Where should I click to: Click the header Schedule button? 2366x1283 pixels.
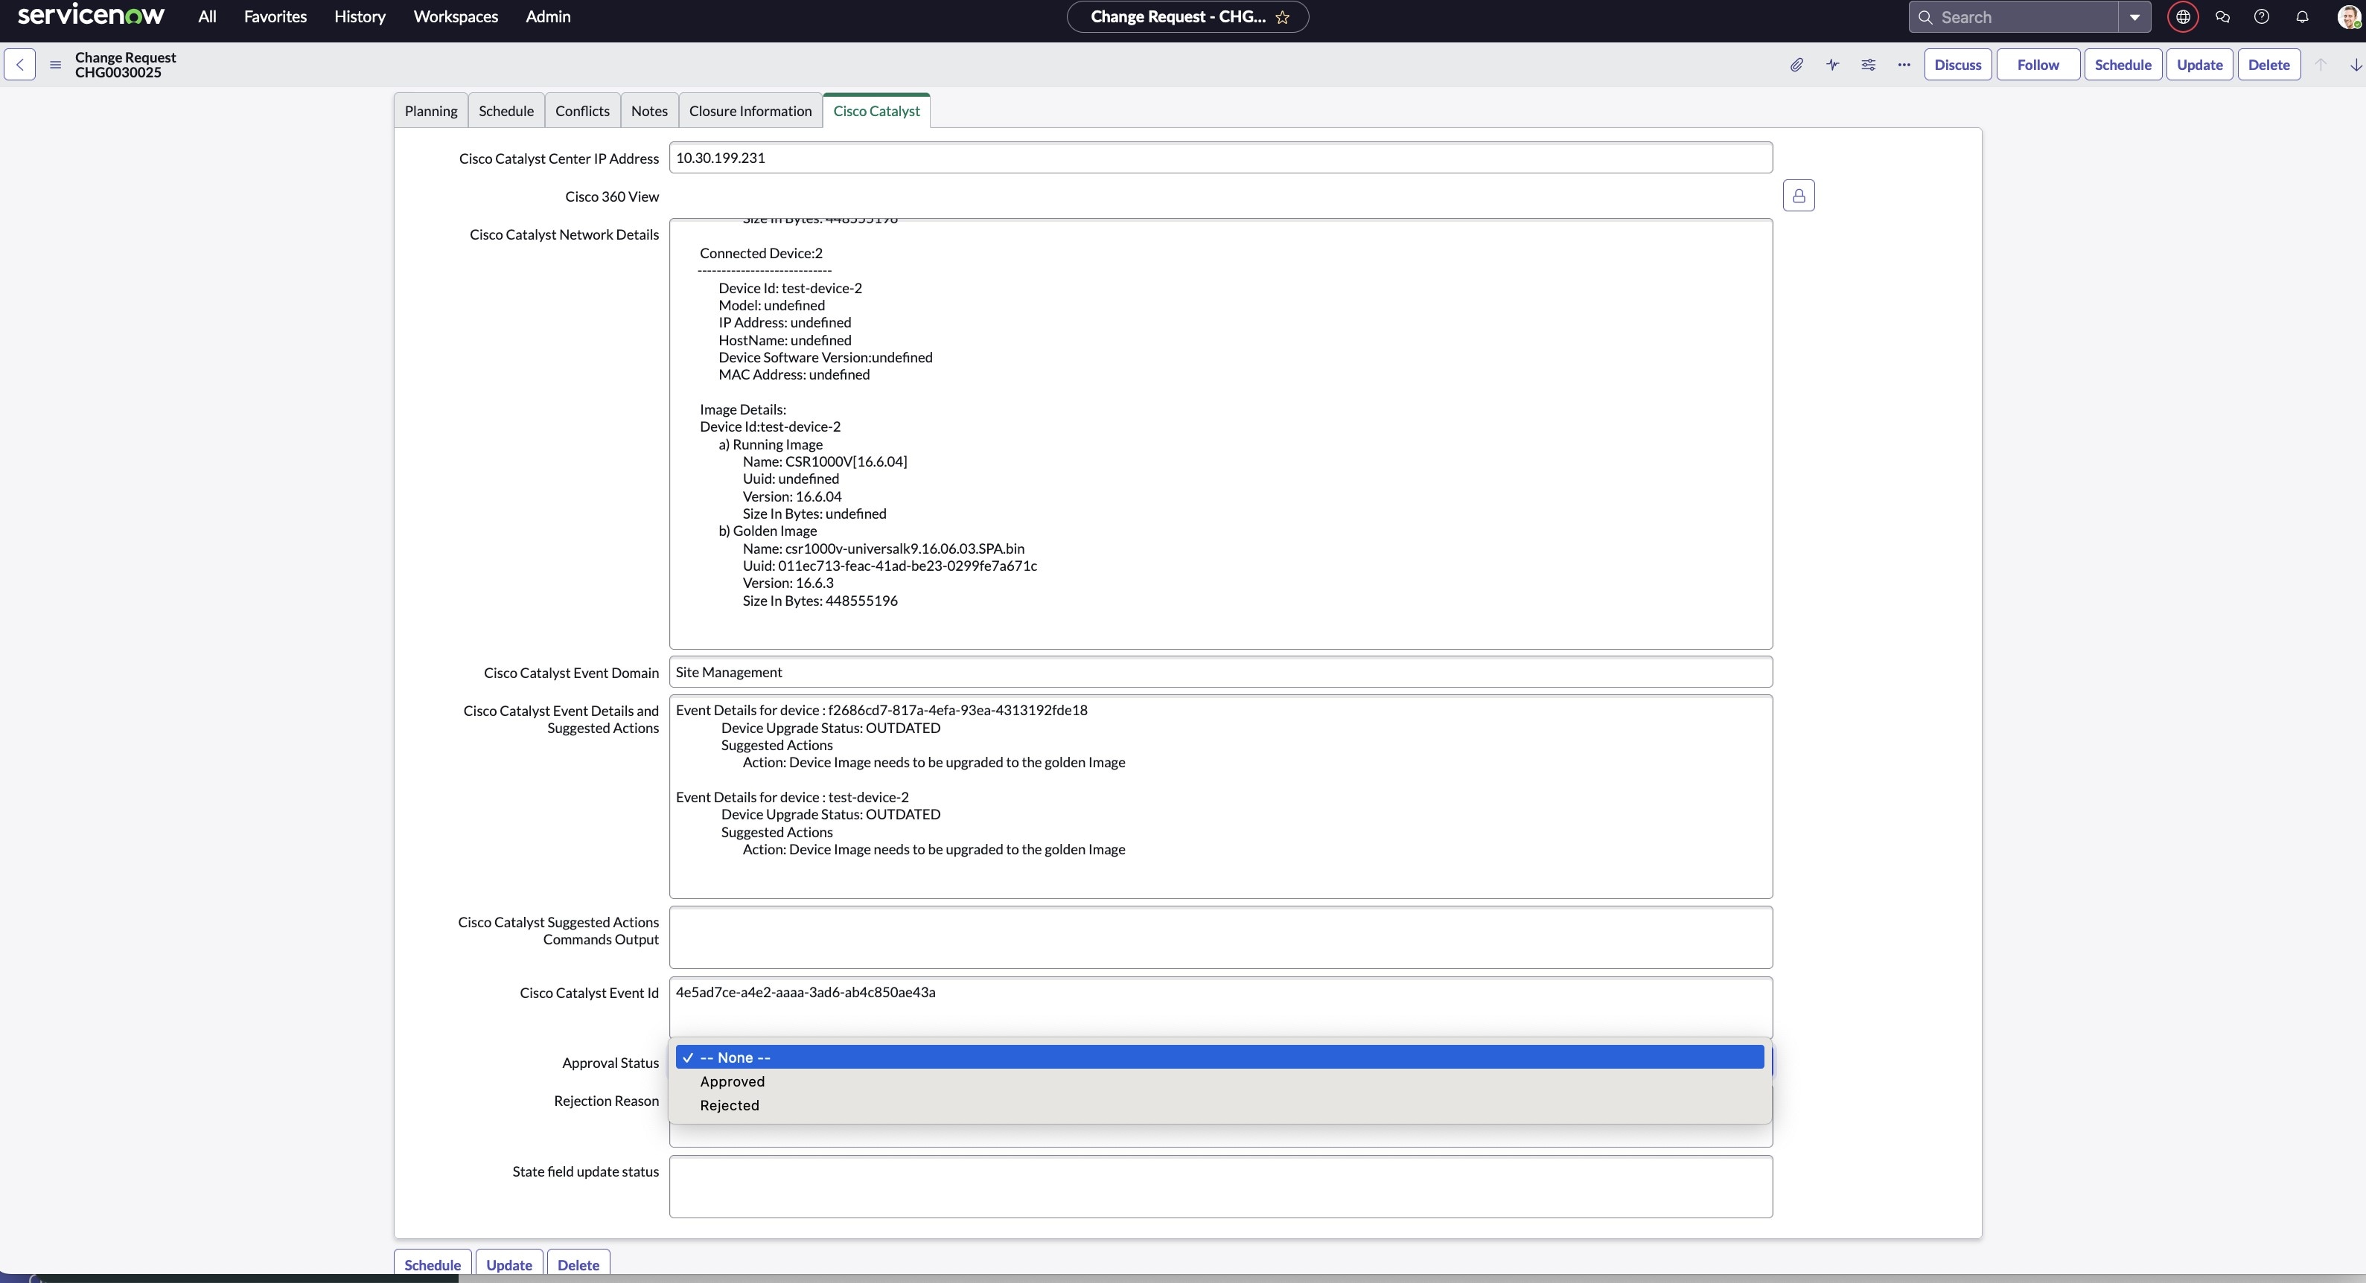point(2123,64)
